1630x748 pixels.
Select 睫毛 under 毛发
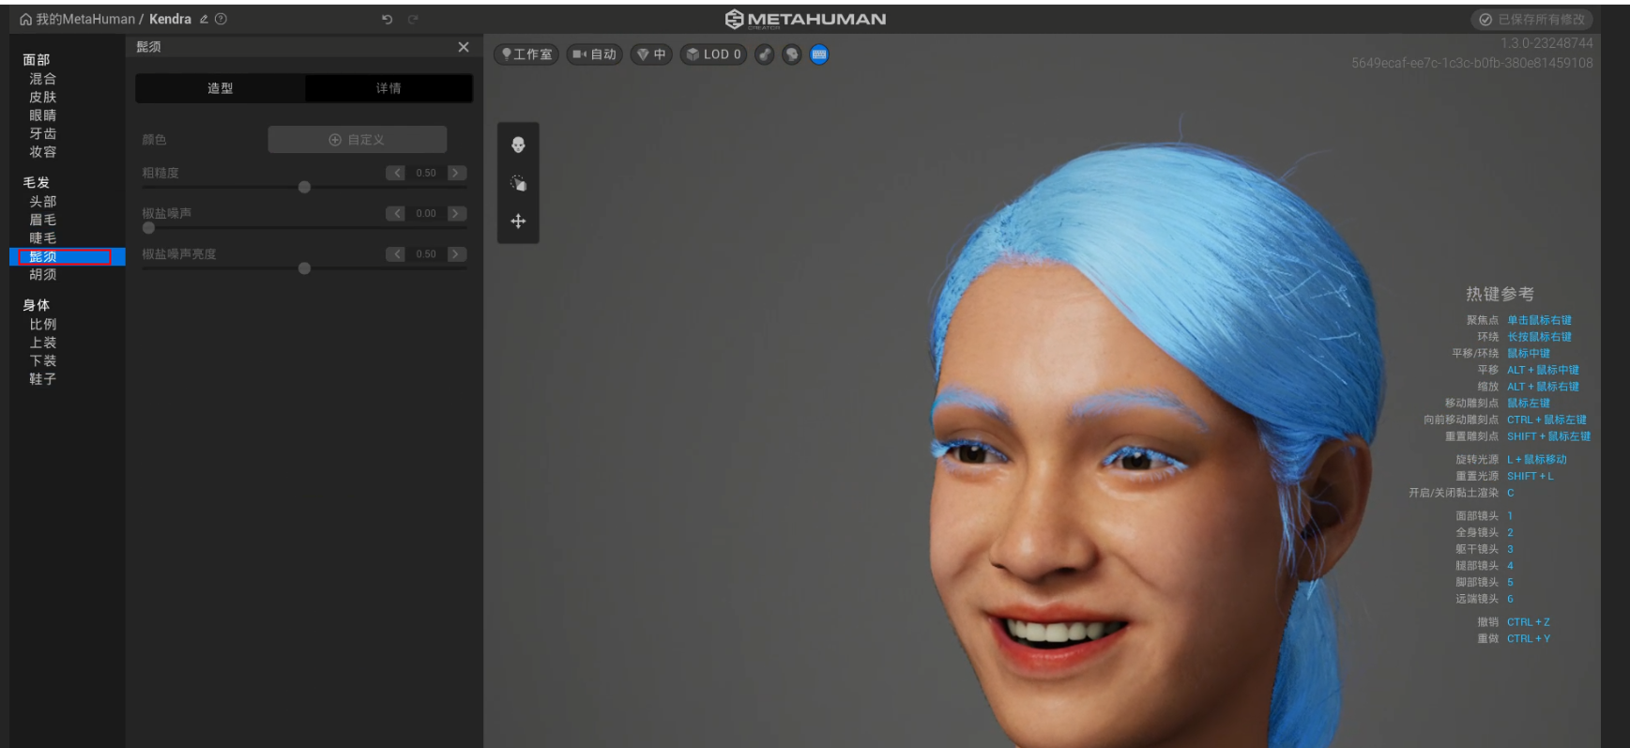pos(43,238)
